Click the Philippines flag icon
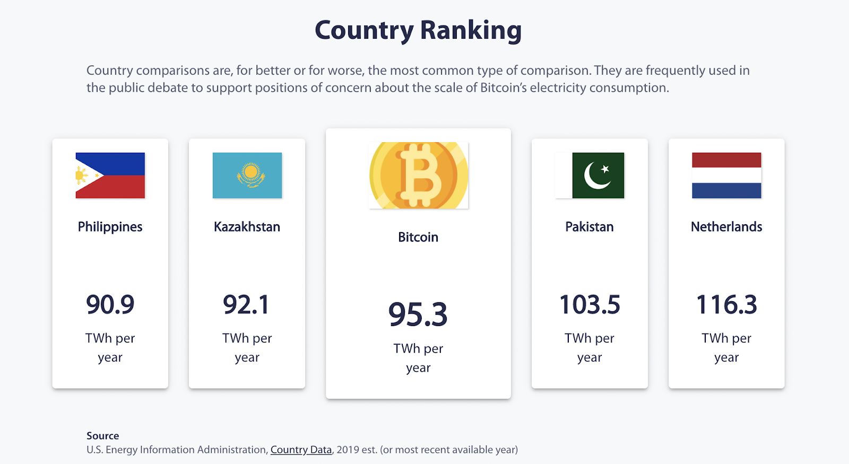 110,176
